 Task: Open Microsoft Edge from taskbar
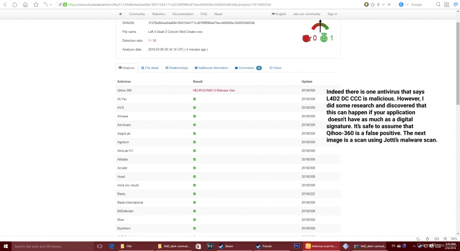click(x=112, y=246)
